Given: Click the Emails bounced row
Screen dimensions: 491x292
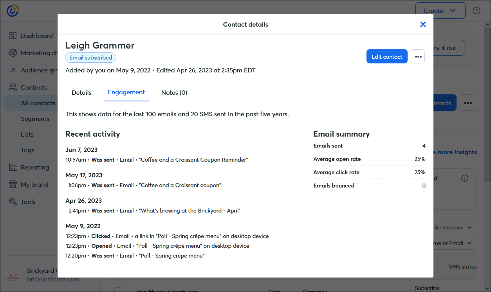Looking at the screenshot, I should point(369,186).
